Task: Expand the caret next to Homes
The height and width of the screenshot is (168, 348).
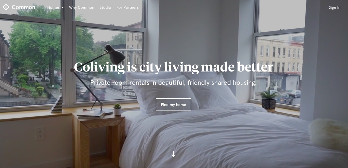Action: pos(62,8)
